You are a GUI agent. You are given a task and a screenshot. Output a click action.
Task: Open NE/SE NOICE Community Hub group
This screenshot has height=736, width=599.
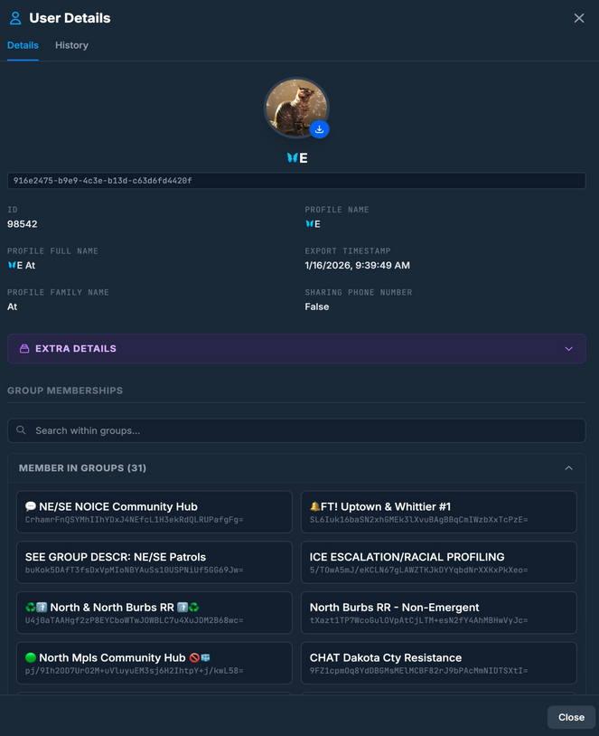click(x=154, y=512)
